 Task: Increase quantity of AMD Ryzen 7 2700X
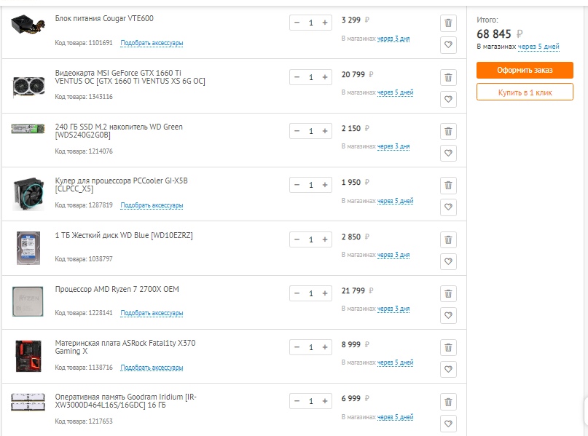[x=325, y=293]
